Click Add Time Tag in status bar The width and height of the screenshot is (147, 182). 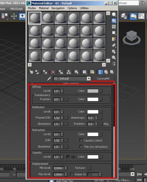point(65,181)
